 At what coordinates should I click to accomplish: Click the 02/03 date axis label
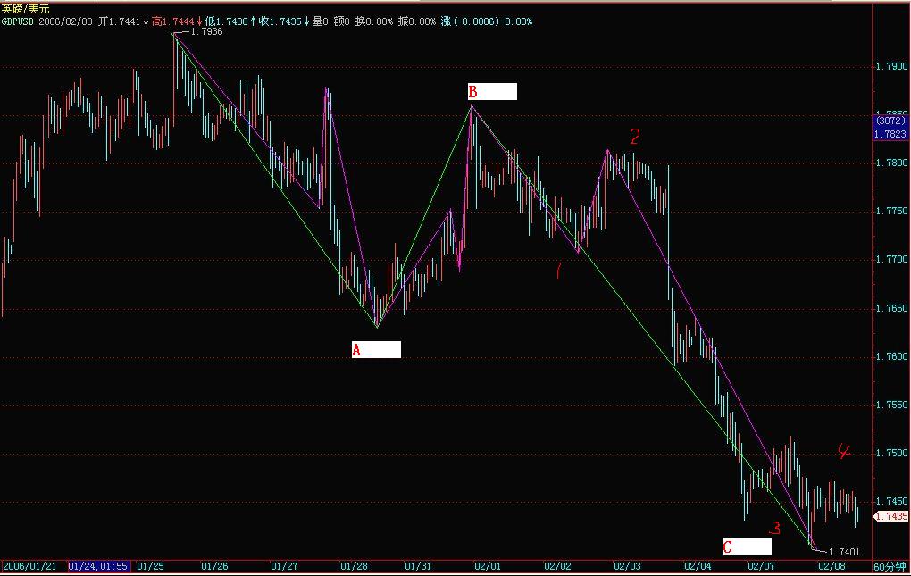(x=627, y=566)
